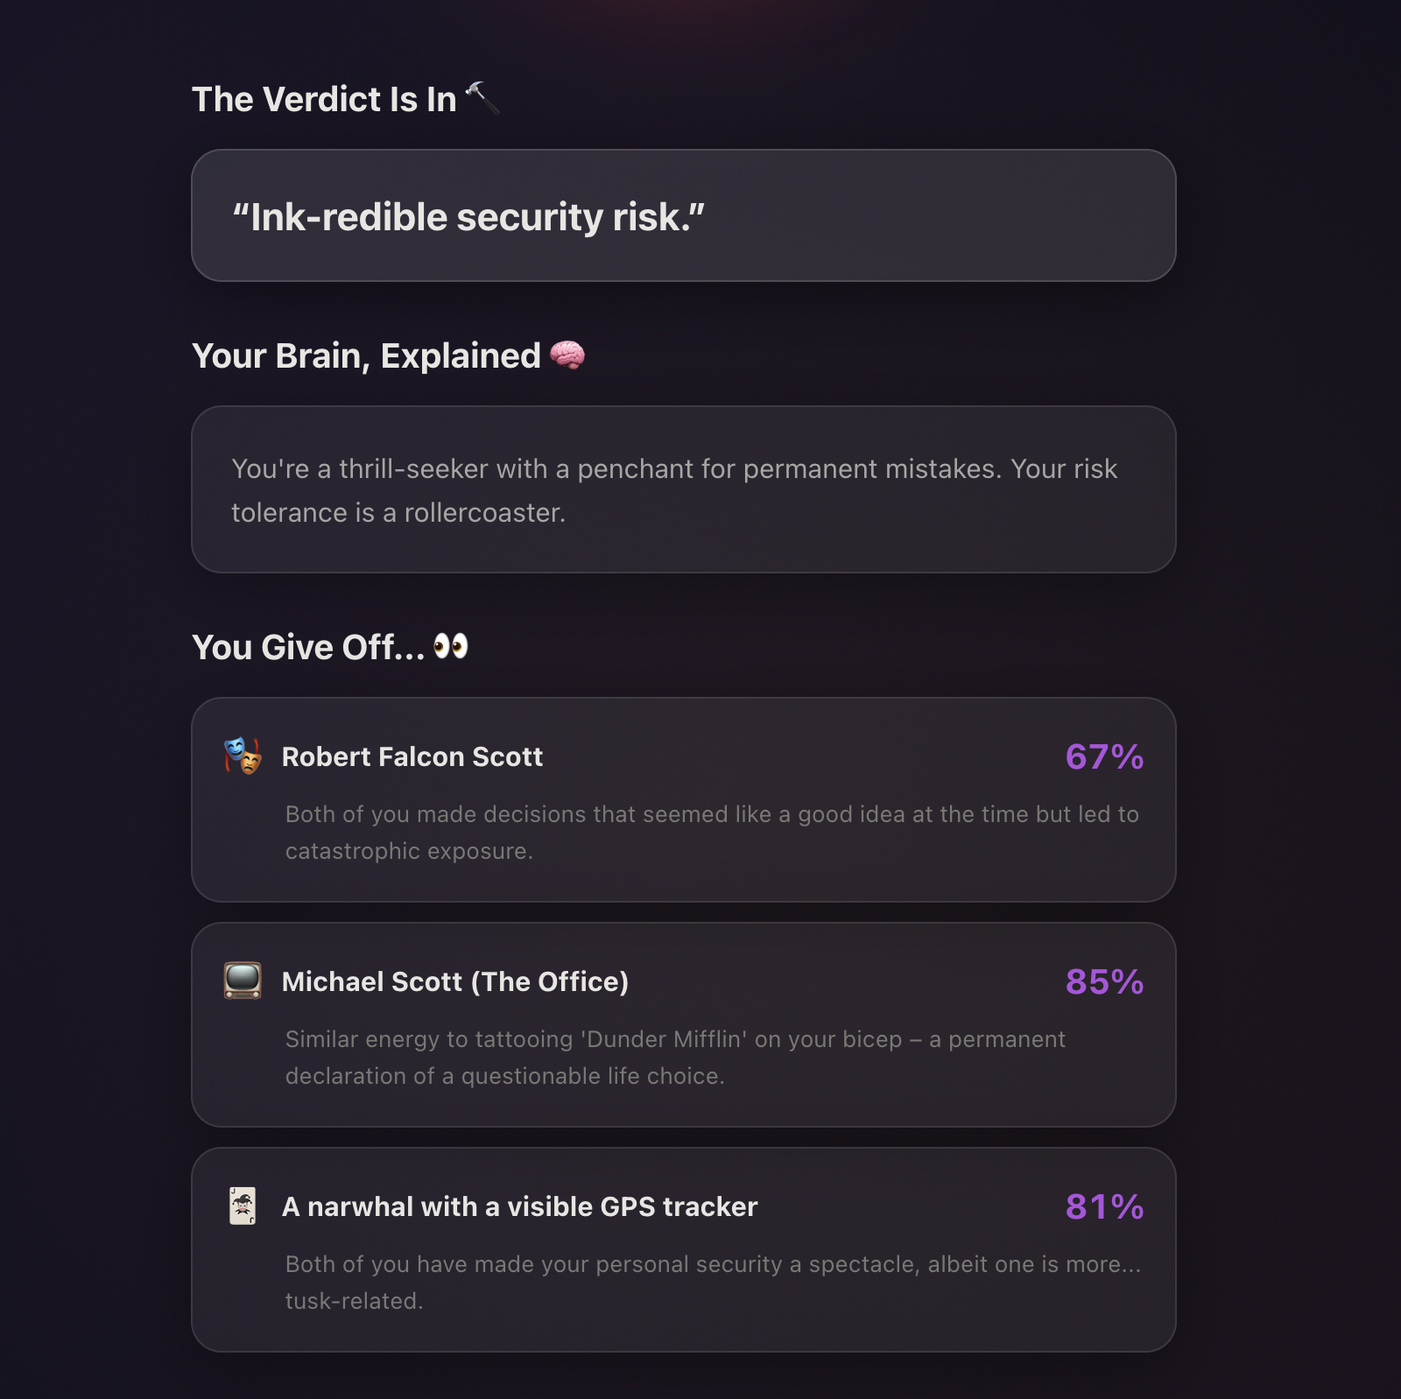Click the brain emoji icon
The width and height of the screenshot is (1401, 1399).
tap(567, 355)
